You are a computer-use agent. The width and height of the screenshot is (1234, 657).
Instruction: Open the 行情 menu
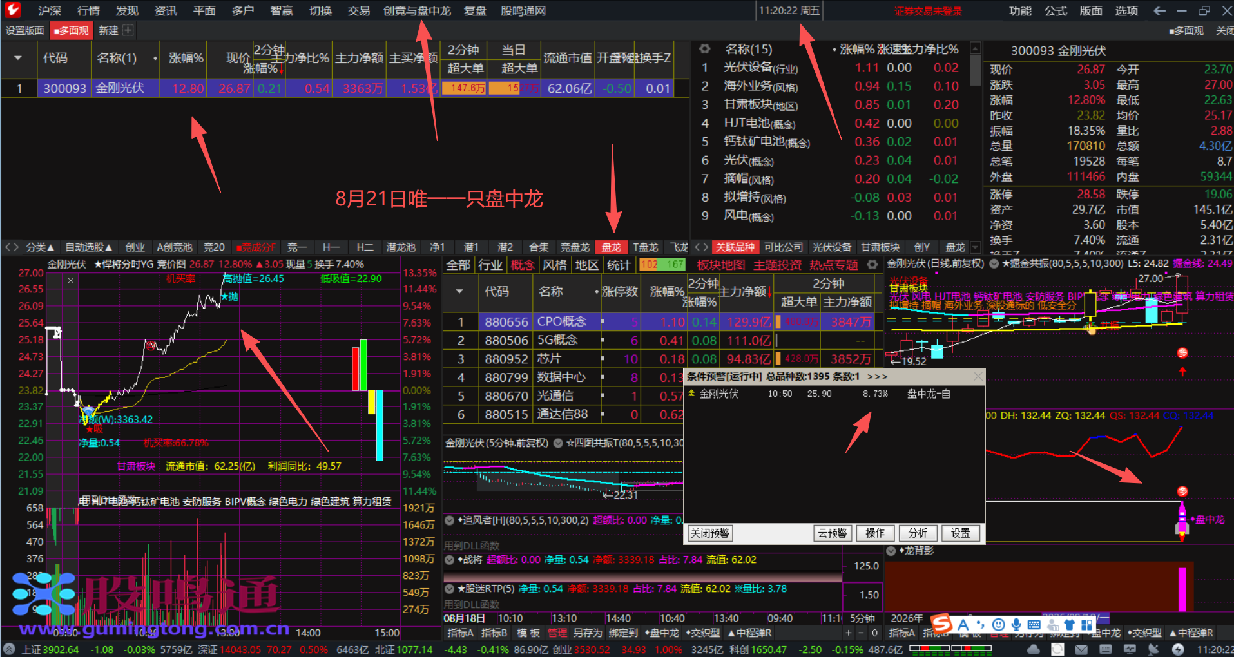coord(88,11)
